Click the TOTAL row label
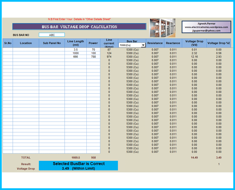The width and height of the screenshot is (235, 190). (26, 158)
